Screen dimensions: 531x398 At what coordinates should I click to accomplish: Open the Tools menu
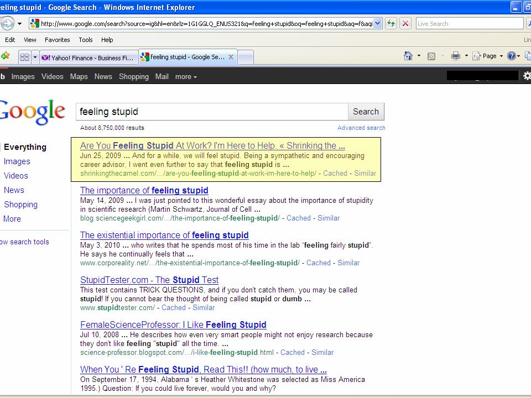point(86,40)
